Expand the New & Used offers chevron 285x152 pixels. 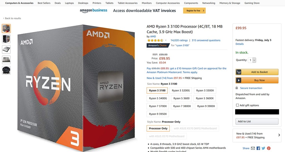pyautogui.click(x=279, y=135)
